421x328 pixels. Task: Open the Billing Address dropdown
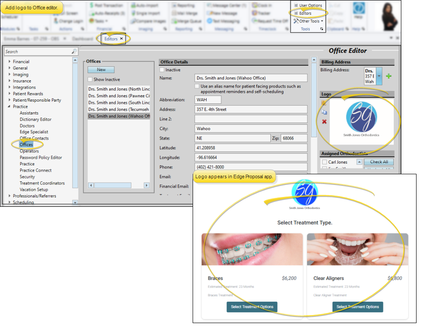379,76
